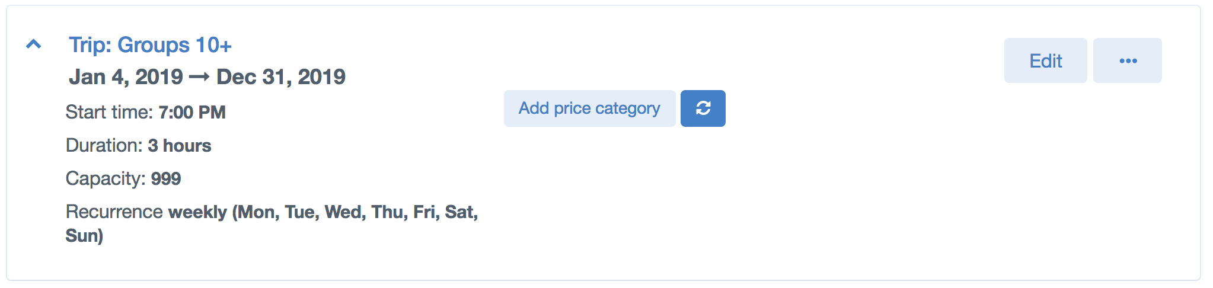Select the Dec 31, 2019 end date
Screen dimensions: 1213x288
pos(281,77)
